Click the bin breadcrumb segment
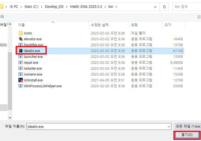Viewport: 201px width, 141px height. pos(111,6)
